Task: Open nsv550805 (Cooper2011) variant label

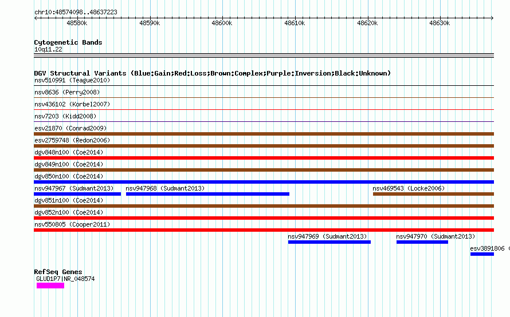Action: point(72,224)
